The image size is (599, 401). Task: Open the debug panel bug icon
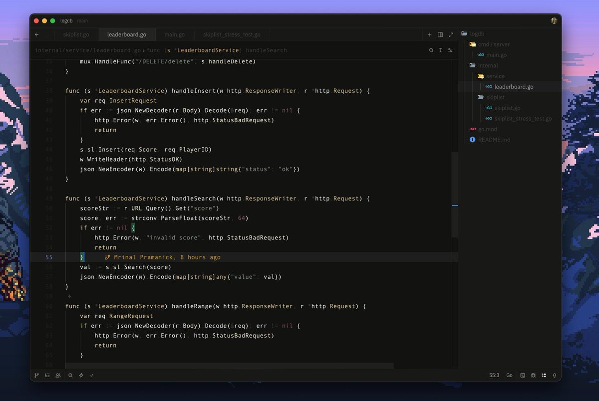click(x=533, y=375)
